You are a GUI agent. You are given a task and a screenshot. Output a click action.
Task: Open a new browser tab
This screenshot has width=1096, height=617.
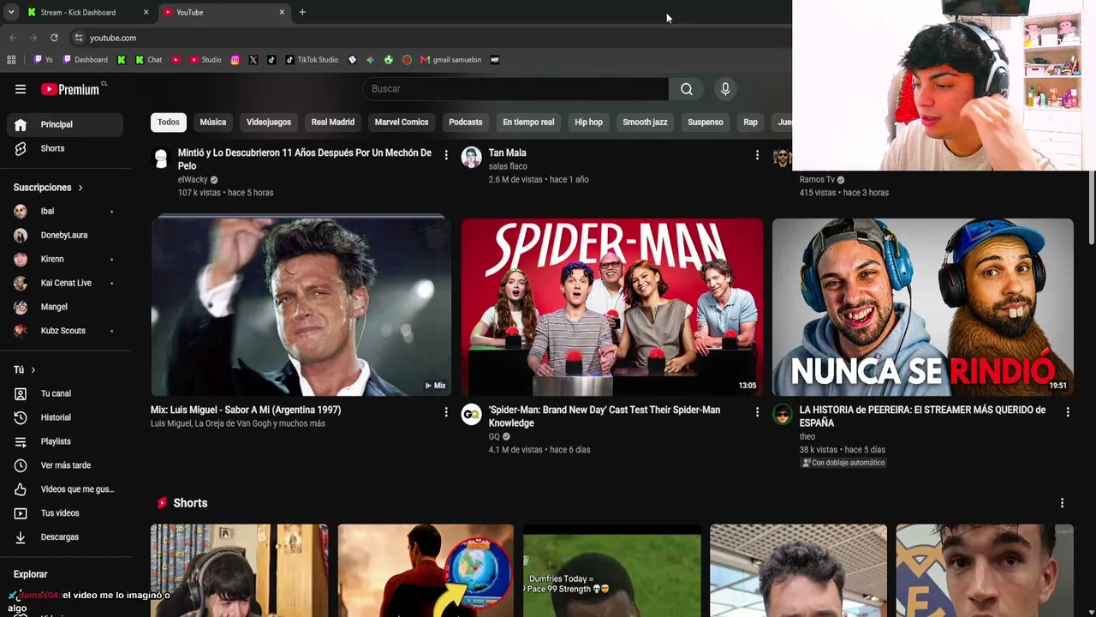(x=302, y=12)
